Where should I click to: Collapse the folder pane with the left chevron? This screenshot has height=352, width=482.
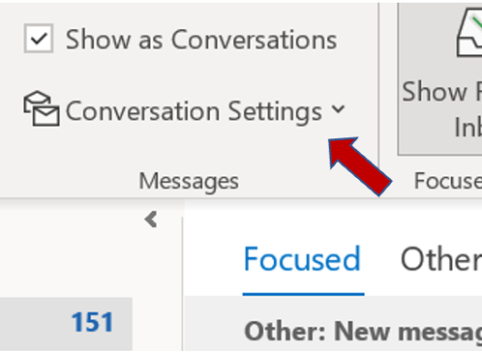151,220
